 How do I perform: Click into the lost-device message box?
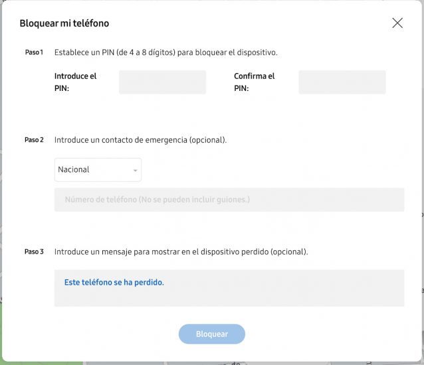pyautogui.click(x=229, y=288)
